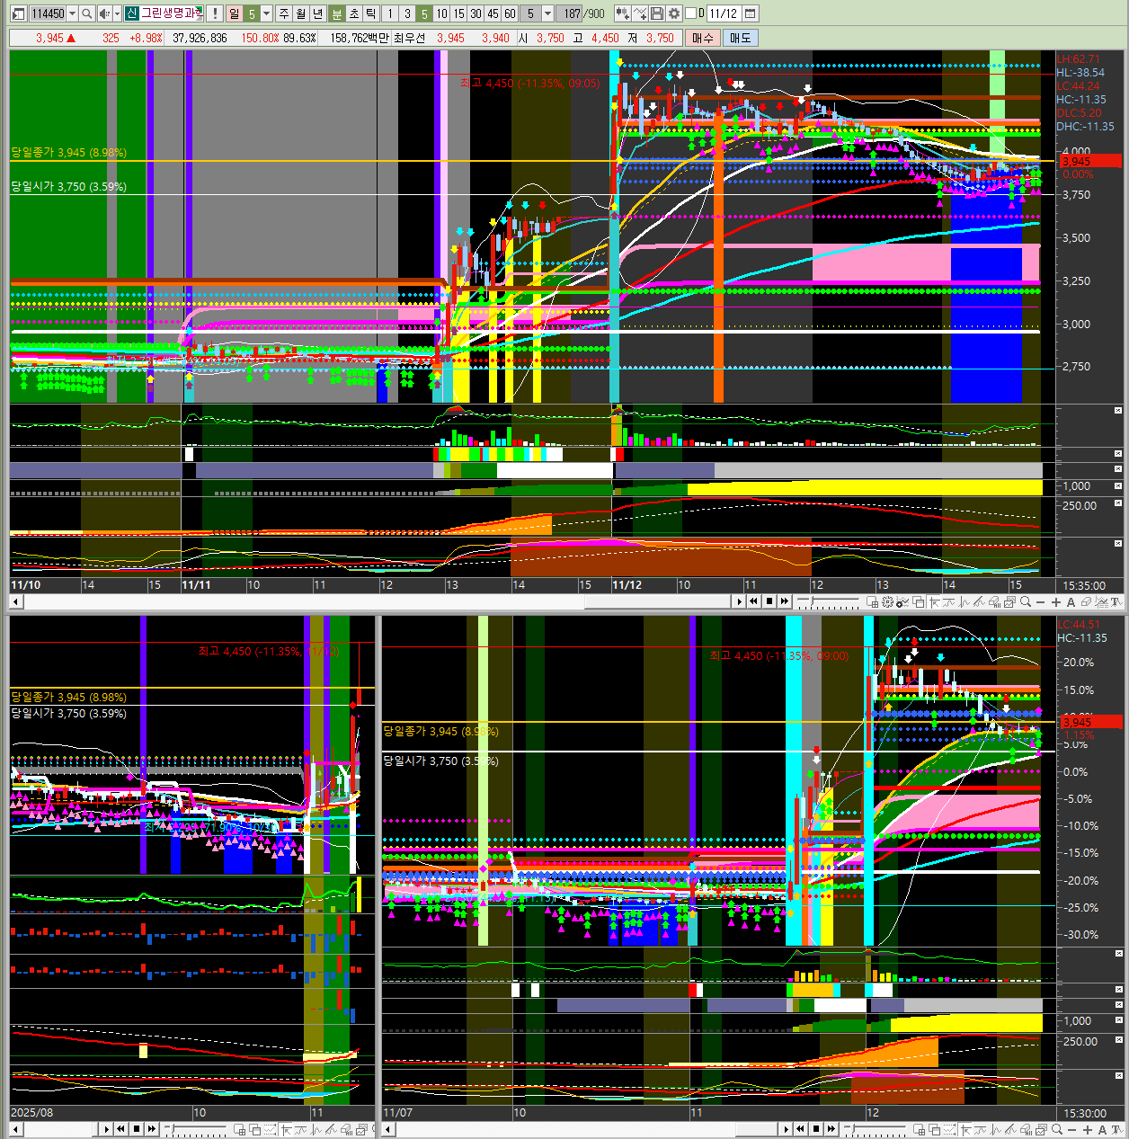
Task: Click the stock code field showing 114450
Action: [48, 13]
